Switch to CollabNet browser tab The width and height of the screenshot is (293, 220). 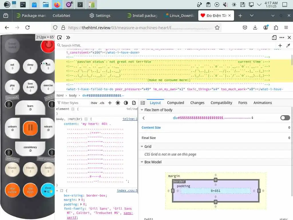(61, 15)
